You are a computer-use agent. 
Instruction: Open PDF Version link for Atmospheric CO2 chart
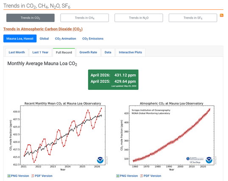point(152,176)
